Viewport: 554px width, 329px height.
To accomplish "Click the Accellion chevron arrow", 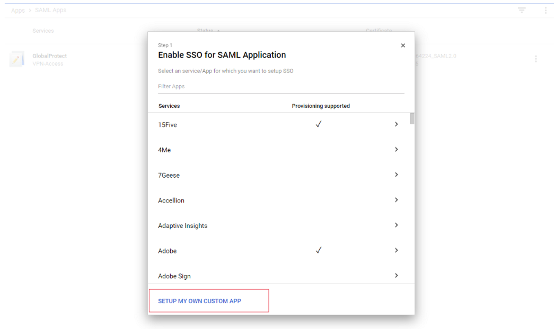I will click(396, 200).
